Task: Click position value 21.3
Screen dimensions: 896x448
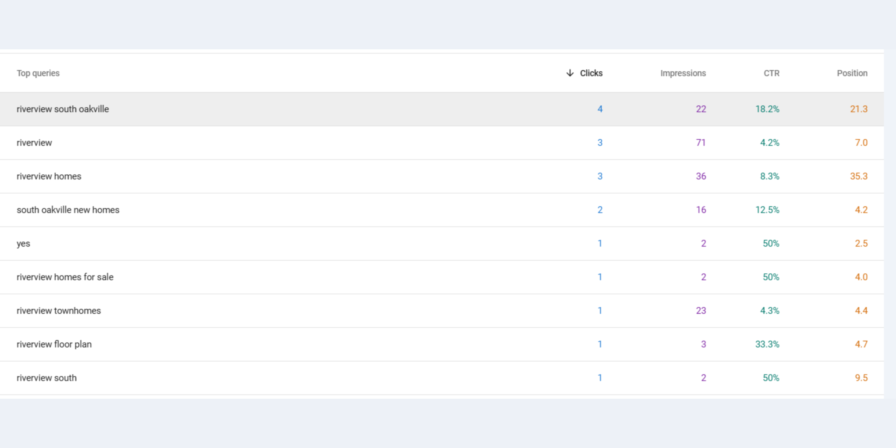Action: click(x=859, y=109)
